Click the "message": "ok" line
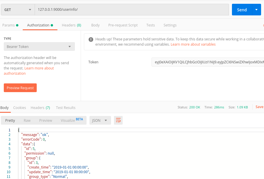The width and height of the screenshot is (264, 179). (x=35, y=135)
